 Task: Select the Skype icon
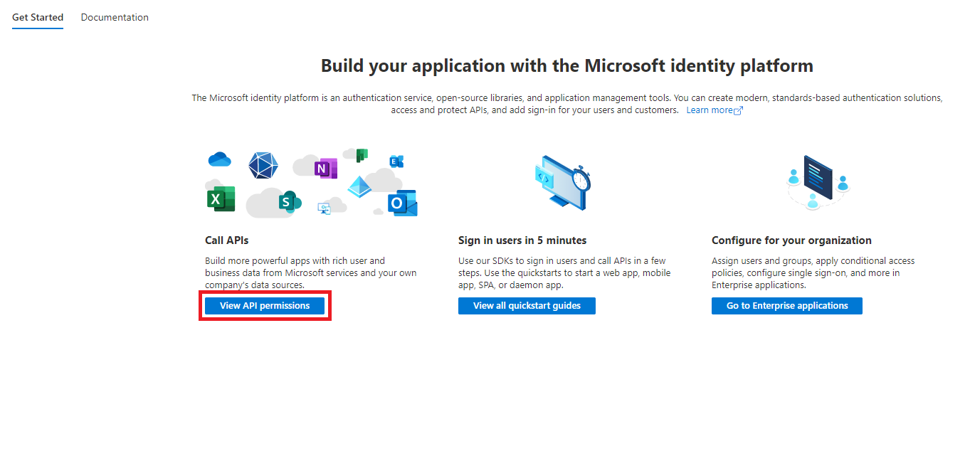286,202
